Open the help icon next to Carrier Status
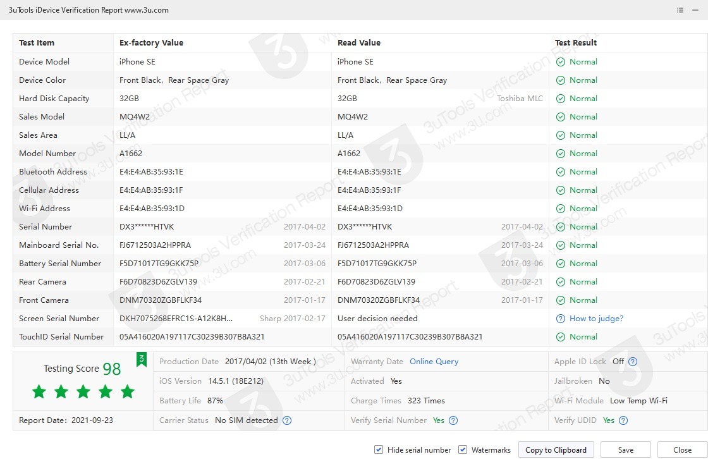This screenshot has height=459, width=708. (287, 420)
